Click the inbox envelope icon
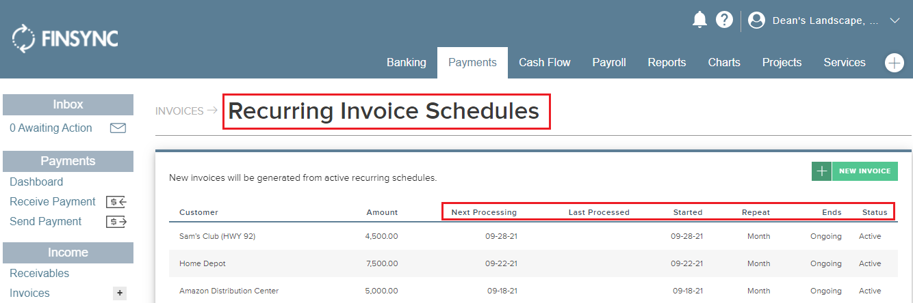The width and height of the screenshot is (913, 303). pos(118,128)
